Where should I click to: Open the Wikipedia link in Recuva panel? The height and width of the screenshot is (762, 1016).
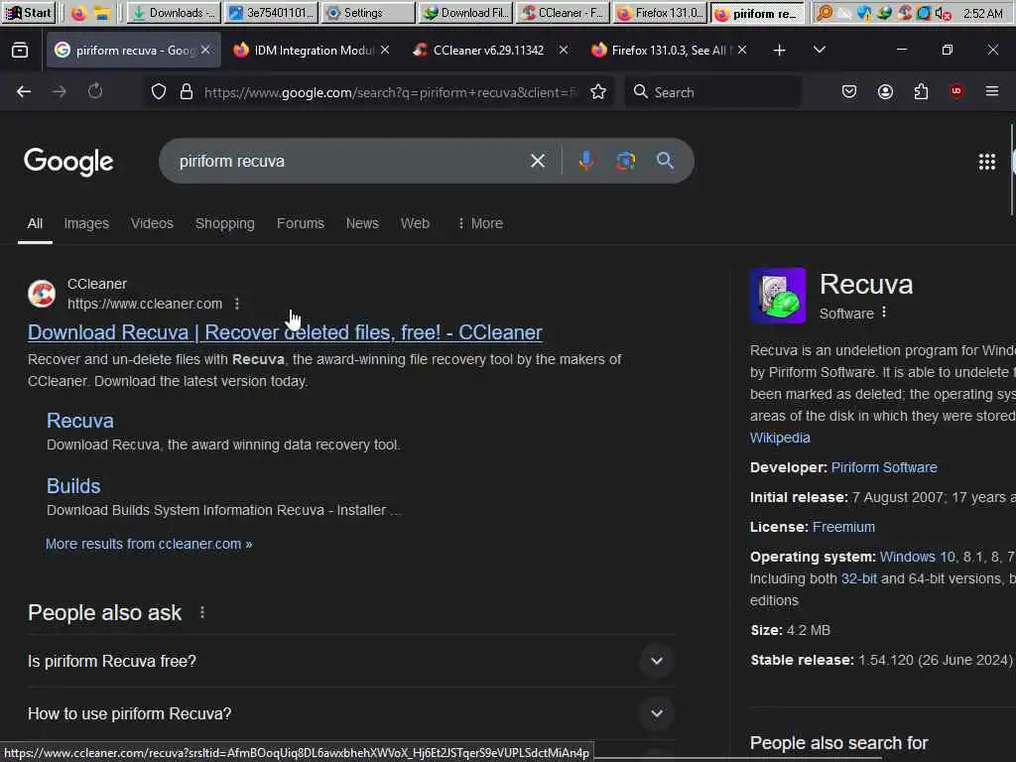(x=780, y=438)
